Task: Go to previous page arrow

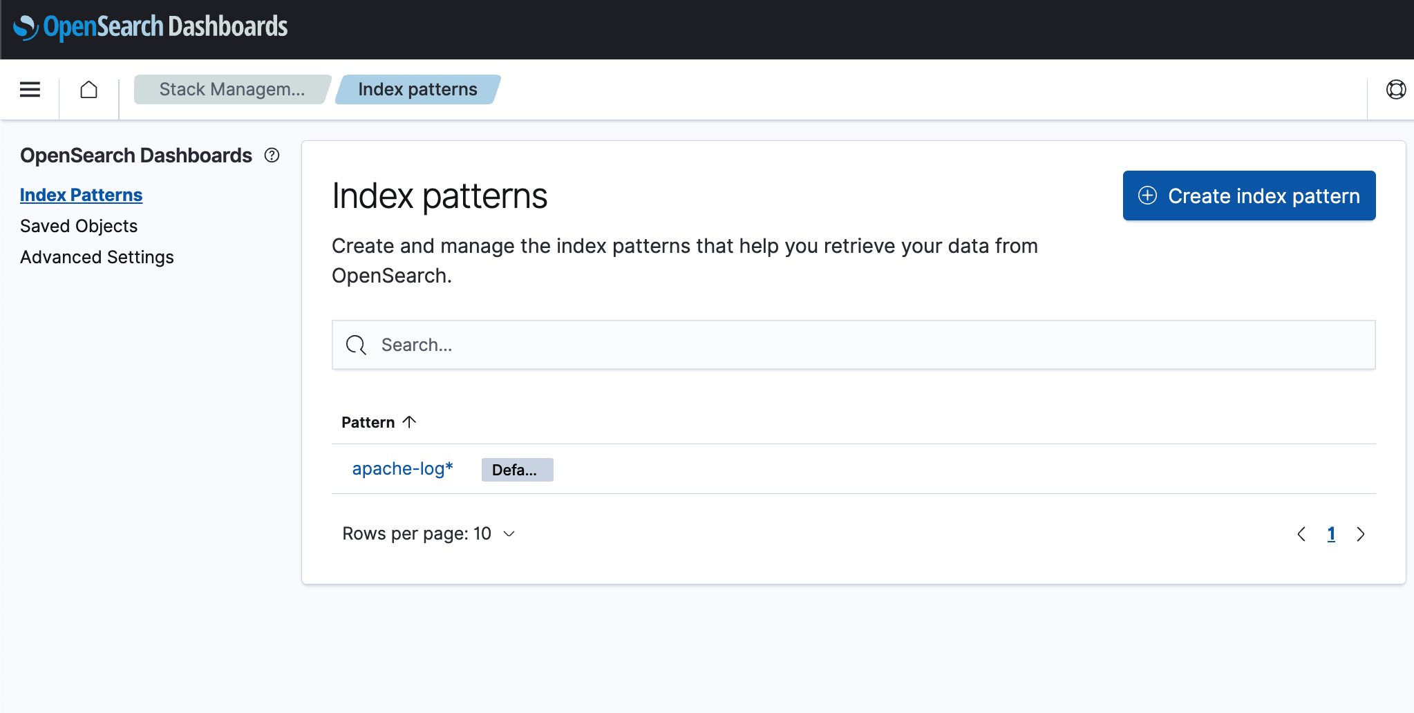Action: coord(1301,534)
